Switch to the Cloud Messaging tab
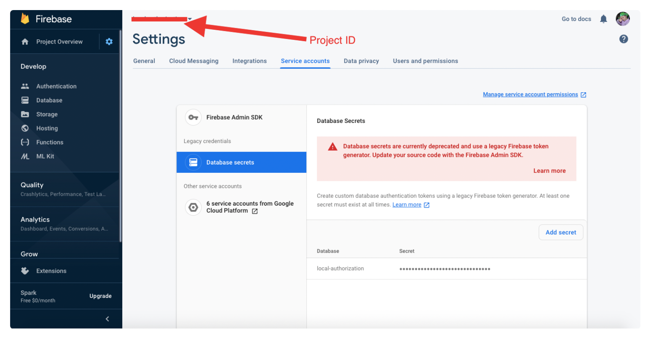 click(x=194, y=61)
